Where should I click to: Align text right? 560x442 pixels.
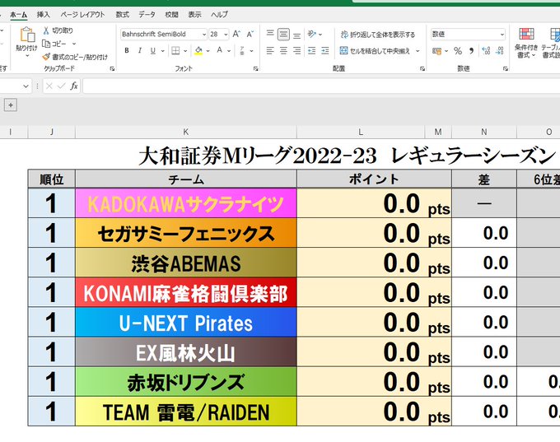tap(296, 51)
